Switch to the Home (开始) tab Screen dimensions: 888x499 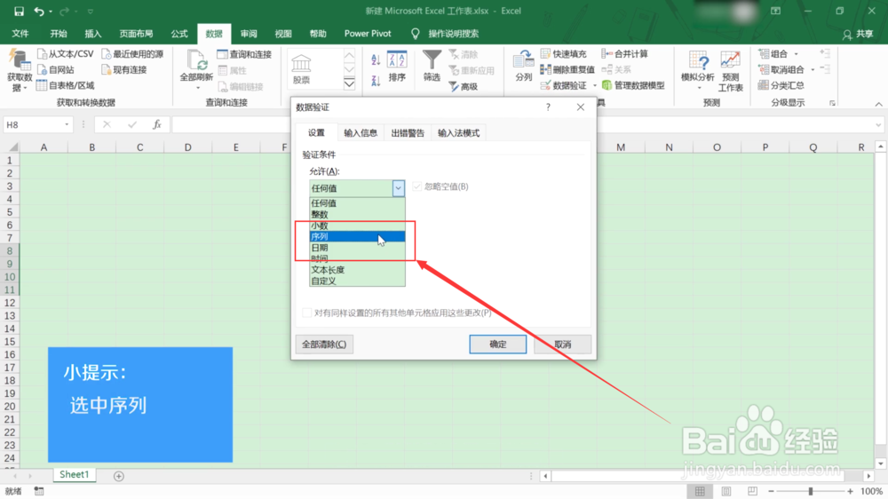tap(59, 34)
